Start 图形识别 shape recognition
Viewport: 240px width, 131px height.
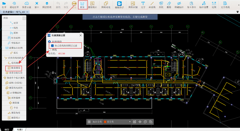pos(133,5)
